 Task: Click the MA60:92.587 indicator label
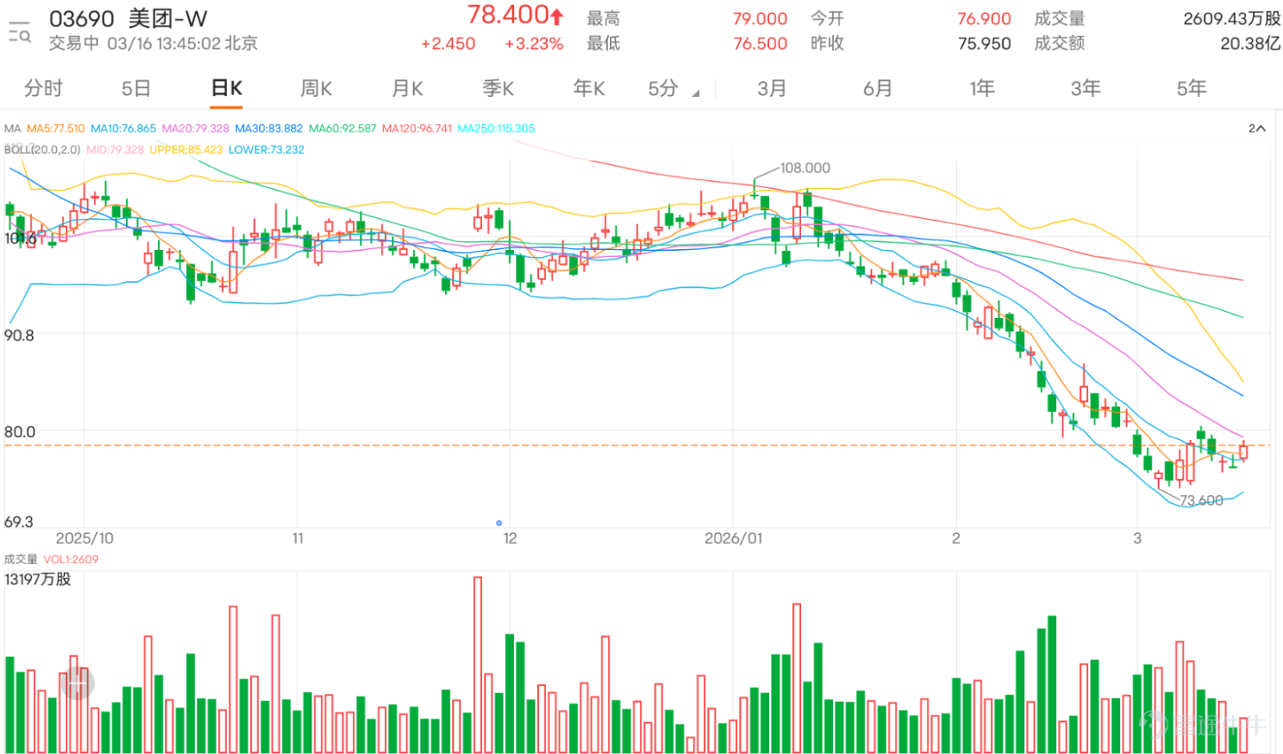click(x=342, y=128)
